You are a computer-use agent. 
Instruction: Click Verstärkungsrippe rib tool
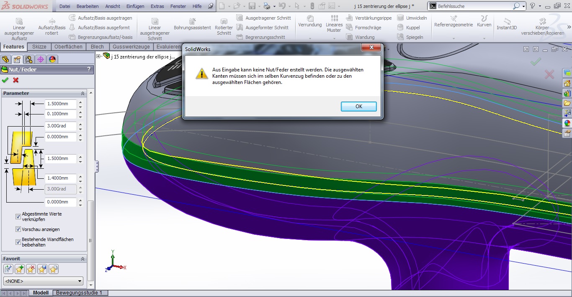pos(369,18)
